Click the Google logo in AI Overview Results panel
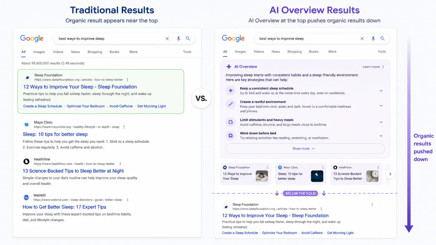 click(233, 38)
